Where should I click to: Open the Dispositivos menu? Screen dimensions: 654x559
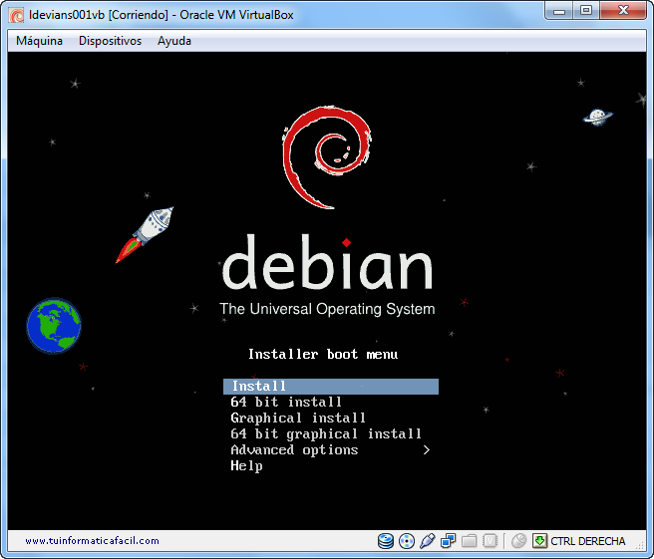[110, 41]
